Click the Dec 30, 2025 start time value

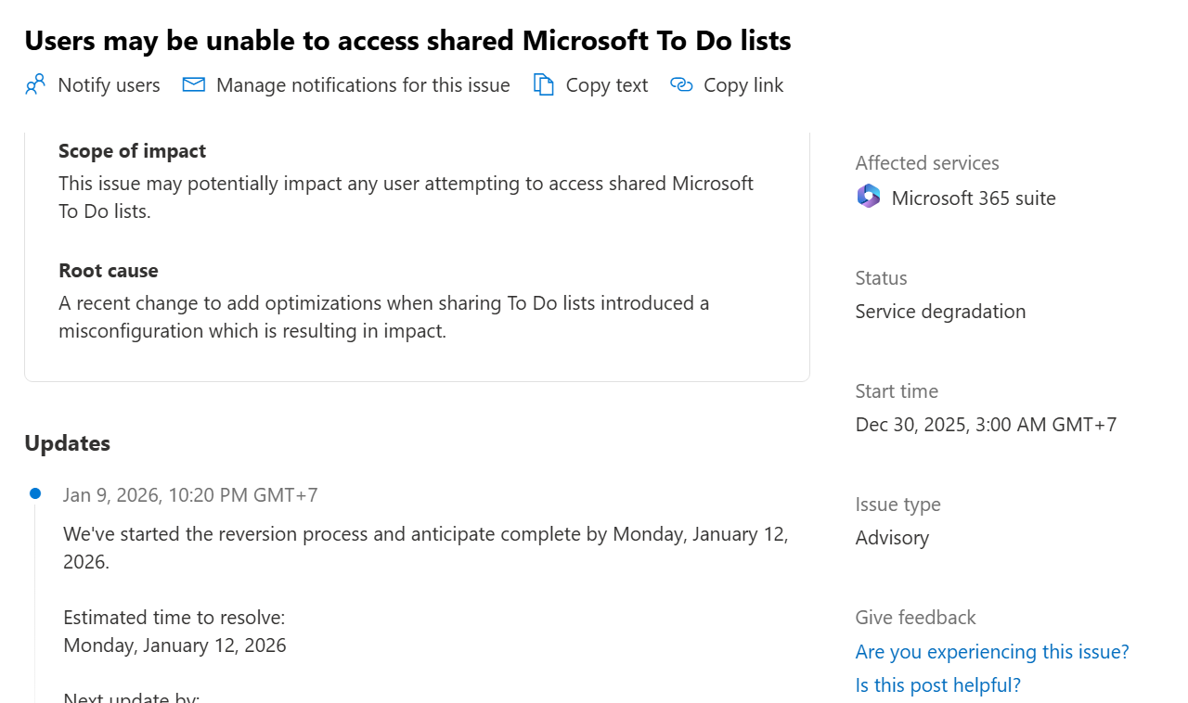point(986,425)
